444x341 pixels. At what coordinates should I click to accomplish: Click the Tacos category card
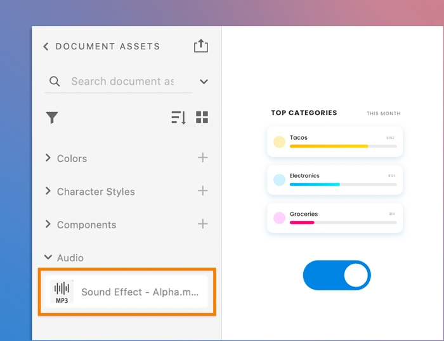pos(335,142)
